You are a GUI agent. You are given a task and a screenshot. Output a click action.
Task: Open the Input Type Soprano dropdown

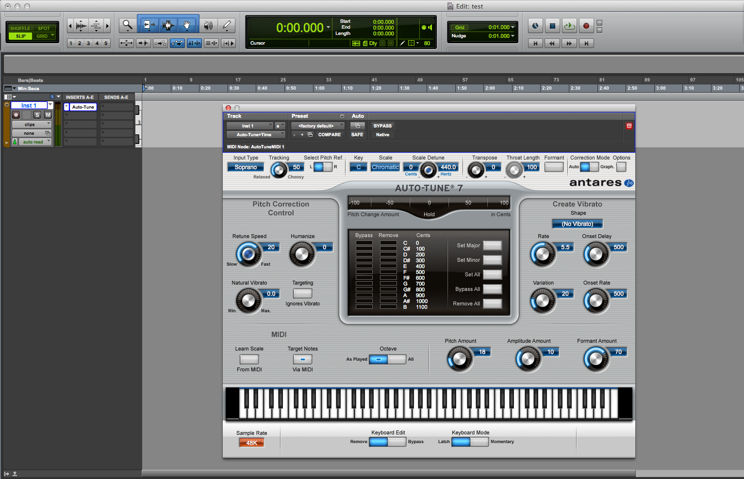click(x=246, y=167)
